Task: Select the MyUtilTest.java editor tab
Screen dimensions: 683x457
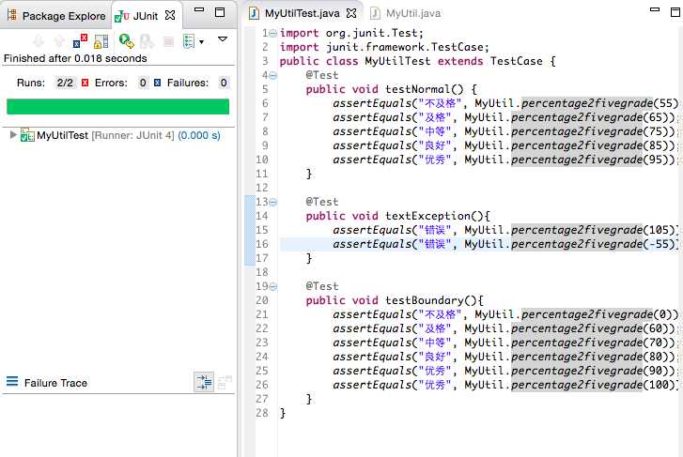Action: pyautogui.click(x=302, y=13)
